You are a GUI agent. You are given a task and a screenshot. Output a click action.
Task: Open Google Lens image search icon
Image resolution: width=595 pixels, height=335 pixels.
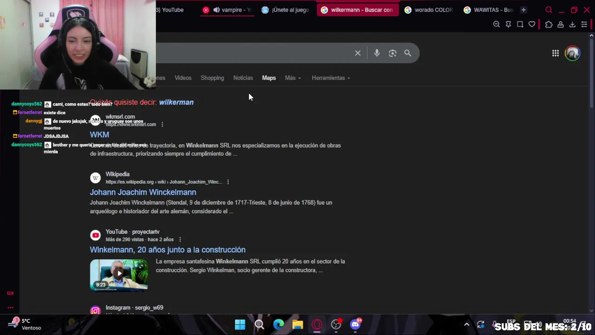point(393,53)
